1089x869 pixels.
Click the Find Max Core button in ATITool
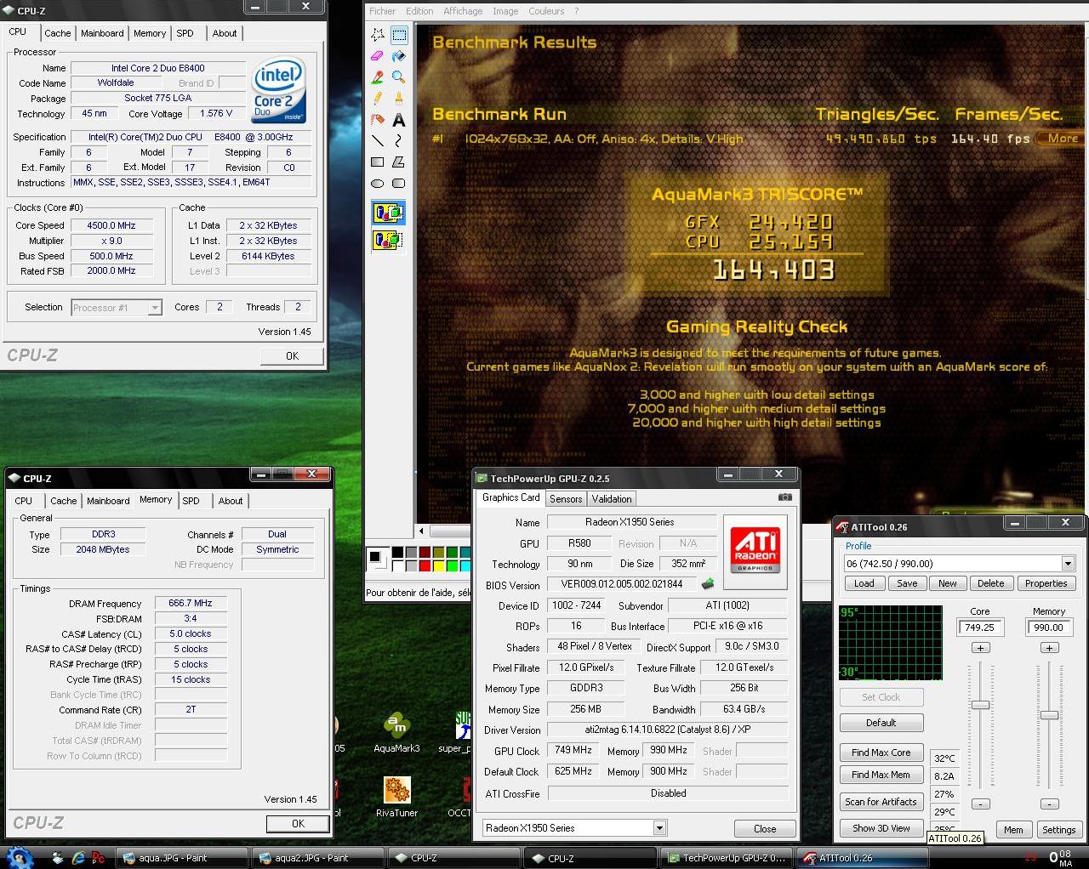[881, 753]
